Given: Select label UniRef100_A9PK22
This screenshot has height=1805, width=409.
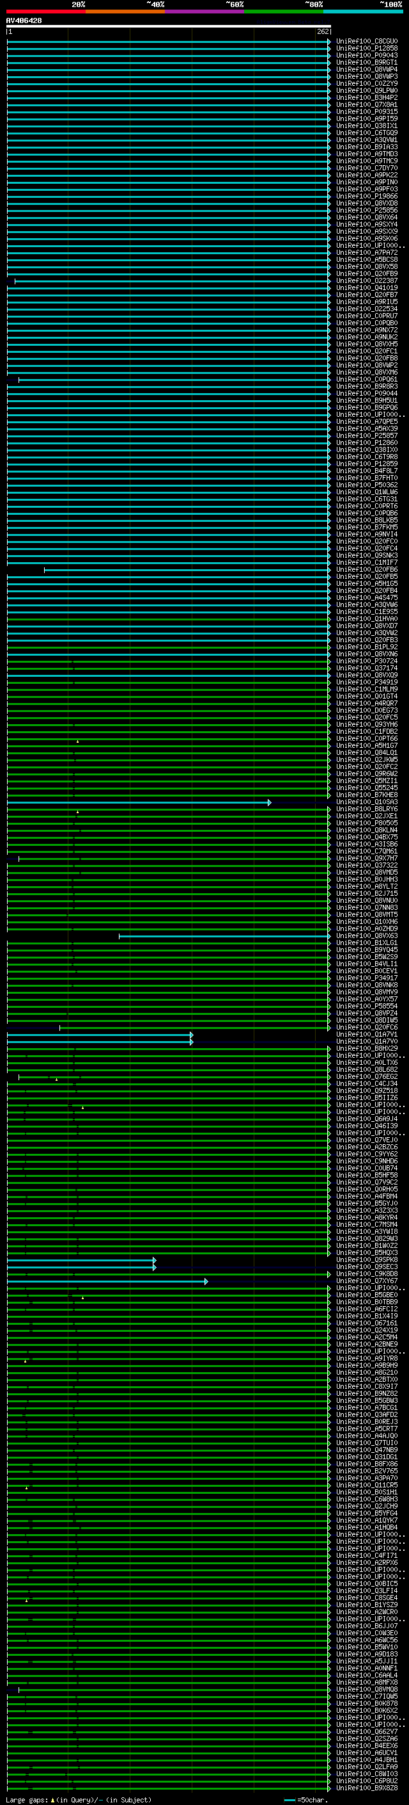Looking at the screenshot, I should pyautogui.click(x=367, y=175).
